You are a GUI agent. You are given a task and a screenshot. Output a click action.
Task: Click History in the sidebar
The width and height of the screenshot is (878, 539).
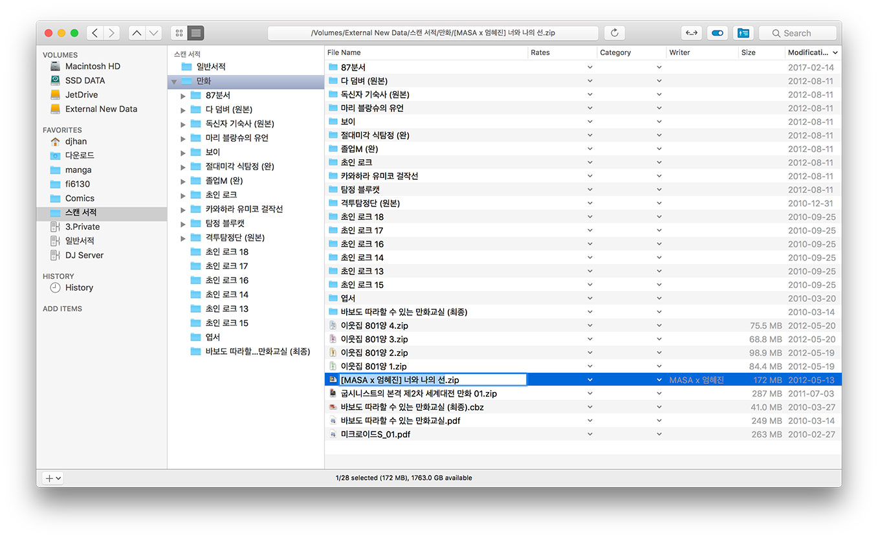pos(79,288)
